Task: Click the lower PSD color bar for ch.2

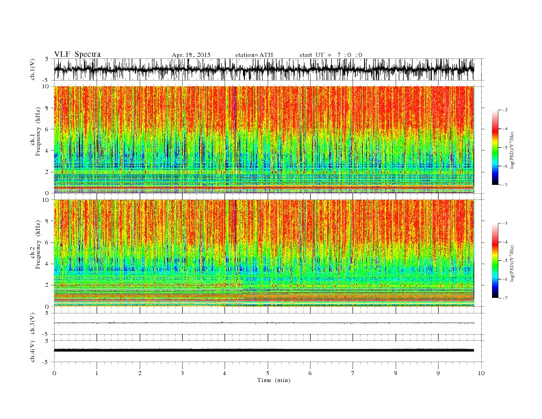Action: click(x=495, y=260)
